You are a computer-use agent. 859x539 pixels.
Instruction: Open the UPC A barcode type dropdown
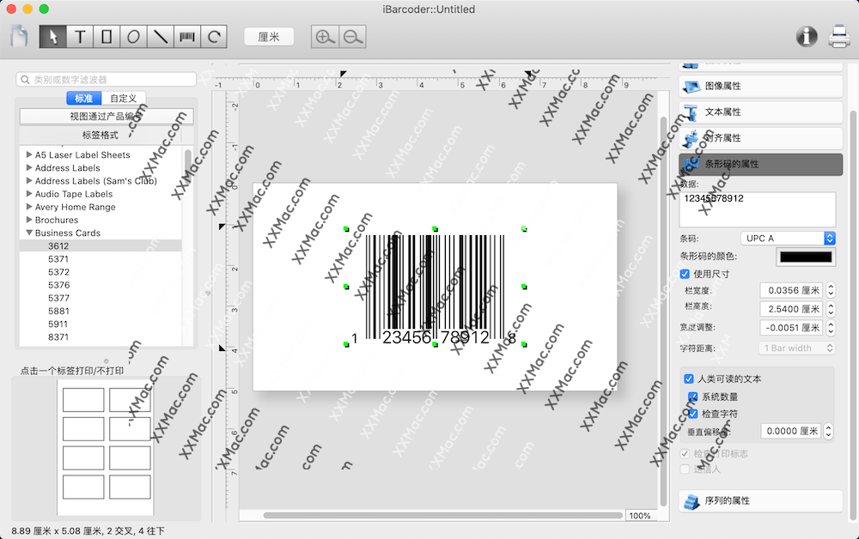[787, 238]
